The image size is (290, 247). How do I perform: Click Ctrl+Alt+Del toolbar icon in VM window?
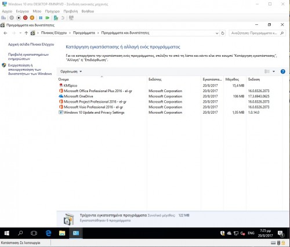(x=3, y=18)
